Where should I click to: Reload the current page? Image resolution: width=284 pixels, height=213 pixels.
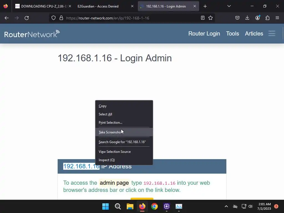click(27, 18)
